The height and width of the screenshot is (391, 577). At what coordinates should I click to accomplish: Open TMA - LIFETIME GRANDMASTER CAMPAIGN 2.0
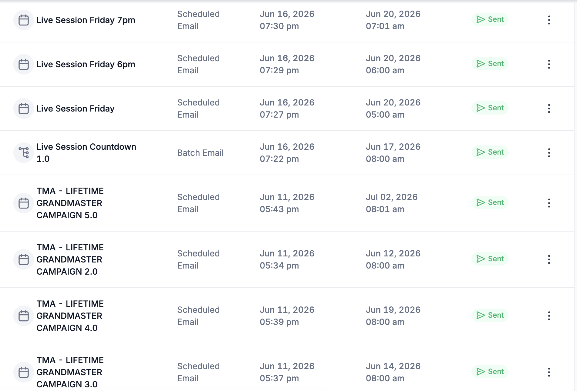point(70,259)
